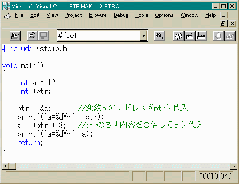The image size is (239, 184).
Task: Click the 'void main()' line
Action: click(23, 66)
